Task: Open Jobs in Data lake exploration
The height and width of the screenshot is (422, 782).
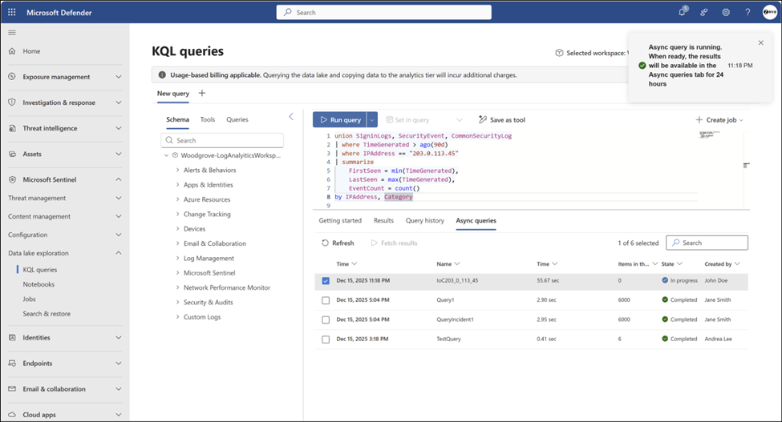Action: (x=29, y=299)
